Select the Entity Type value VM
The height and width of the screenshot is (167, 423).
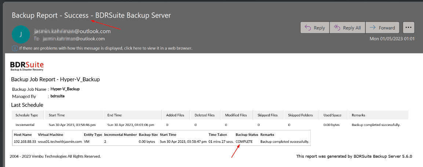(87, 141)
